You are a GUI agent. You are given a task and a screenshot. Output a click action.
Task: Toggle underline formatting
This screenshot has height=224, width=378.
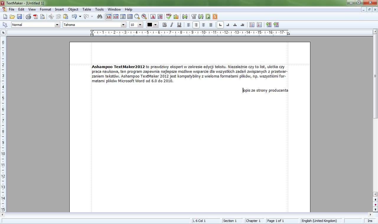[179, 25]
